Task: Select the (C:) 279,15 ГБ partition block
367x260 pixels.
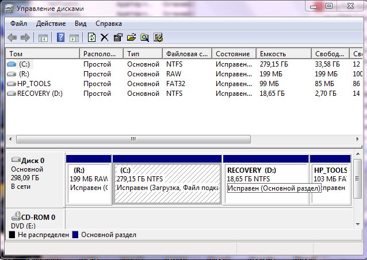Action: (x=167, y=180)
